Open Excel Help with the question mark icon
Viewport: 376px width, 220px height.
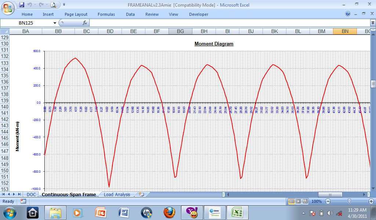[x=348, y=14]
